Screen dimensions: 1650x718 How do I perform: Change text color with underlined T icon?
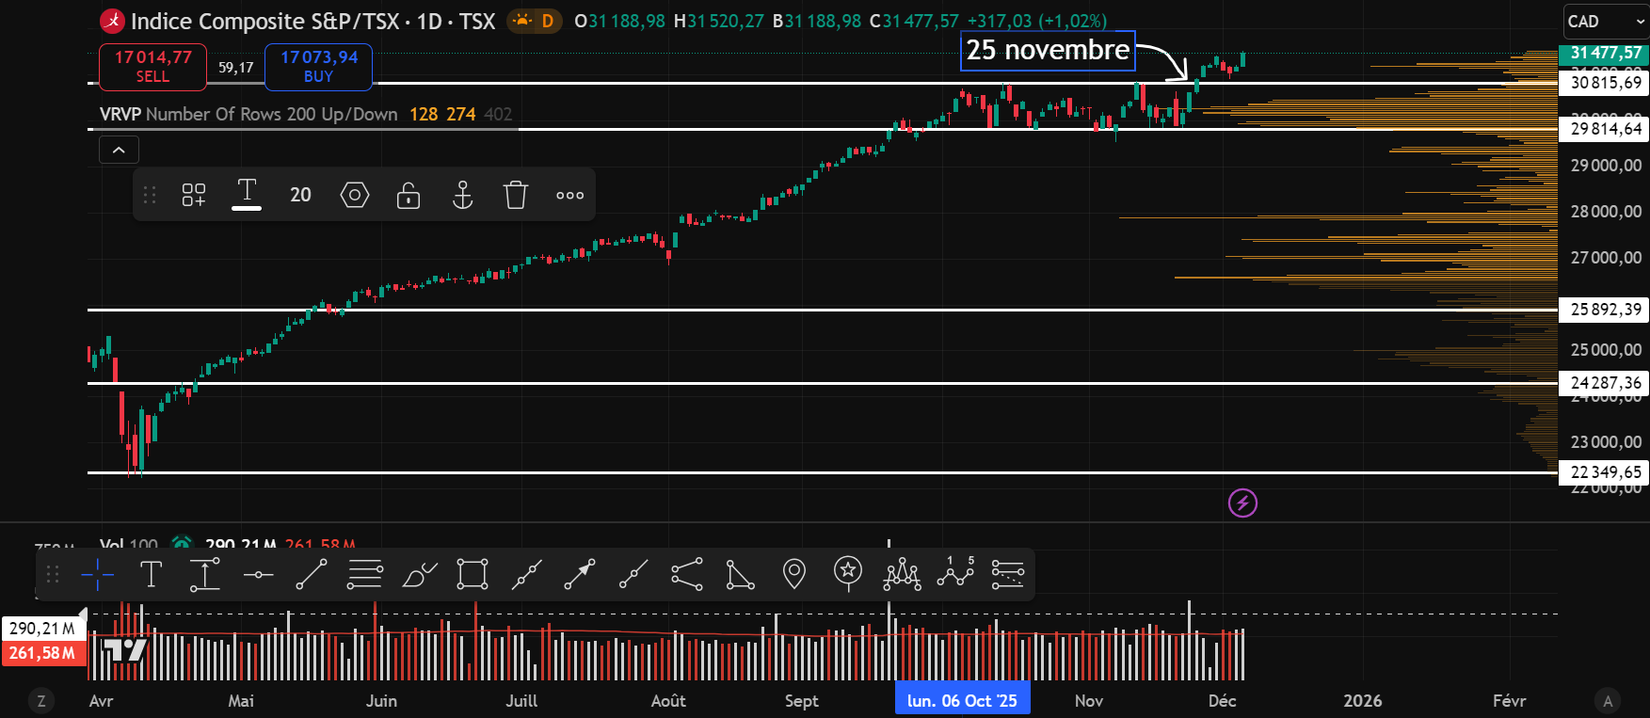tap(247, 194)
